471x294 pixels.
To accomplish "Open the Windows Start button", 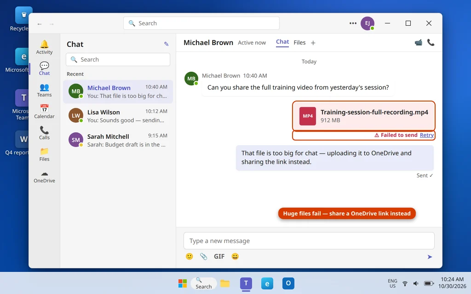I will pos(182,283).
